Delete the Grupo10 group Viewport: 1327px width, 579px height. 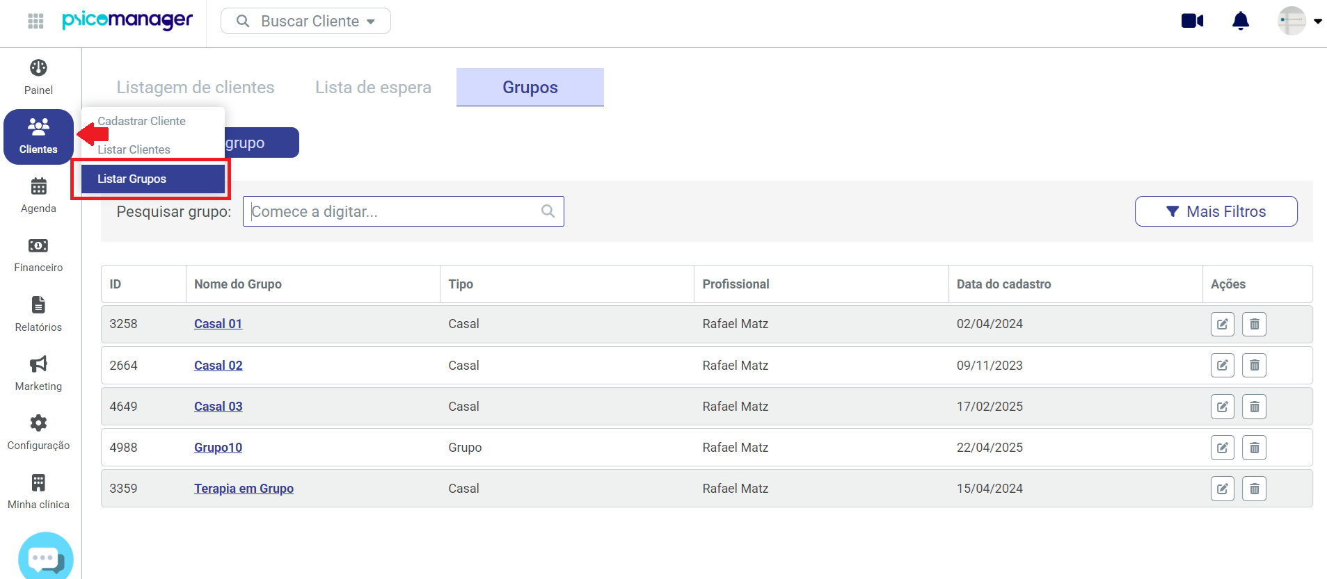point(1254,448)
